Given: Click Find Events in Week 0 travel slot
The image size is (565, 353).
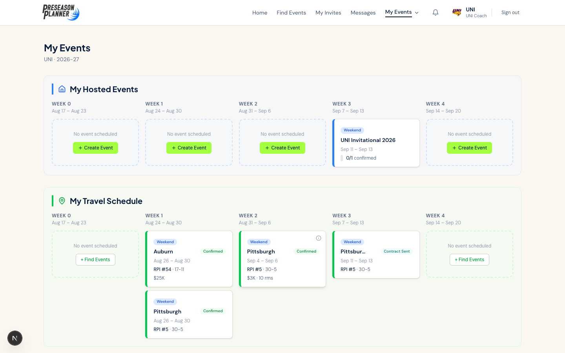Looking at the screenshot, I should [95, 260].
